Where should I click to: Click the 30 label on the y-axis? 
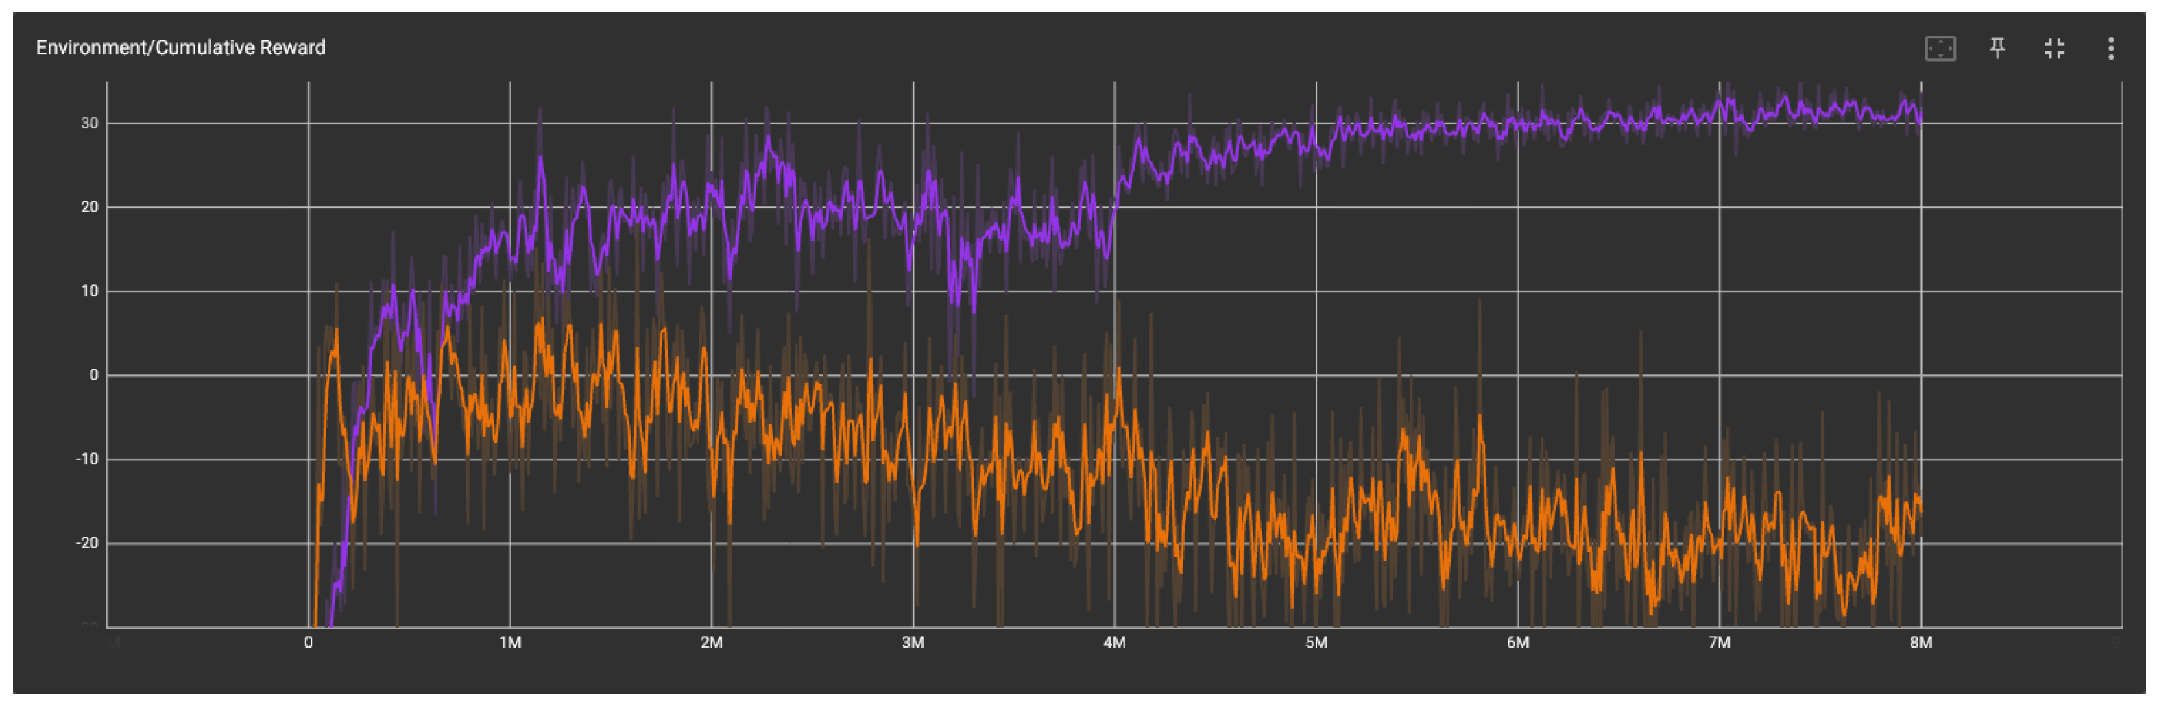coord(90,123)
